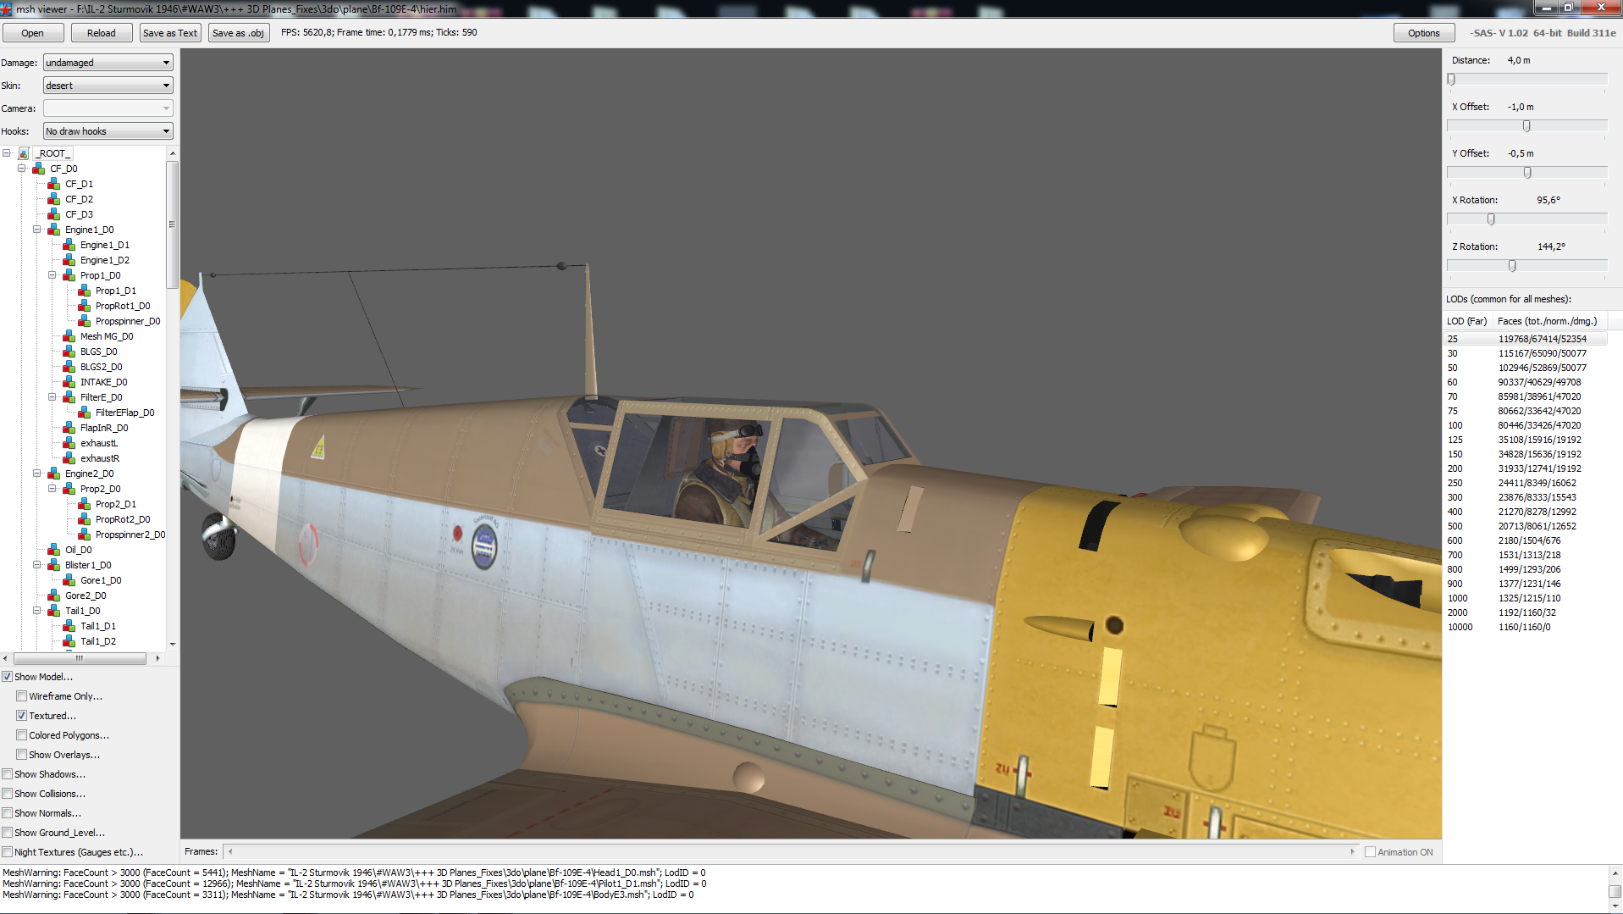Check the Show Overlays box
This screenshot has width=1623, height=914.
tap(22, 755)
